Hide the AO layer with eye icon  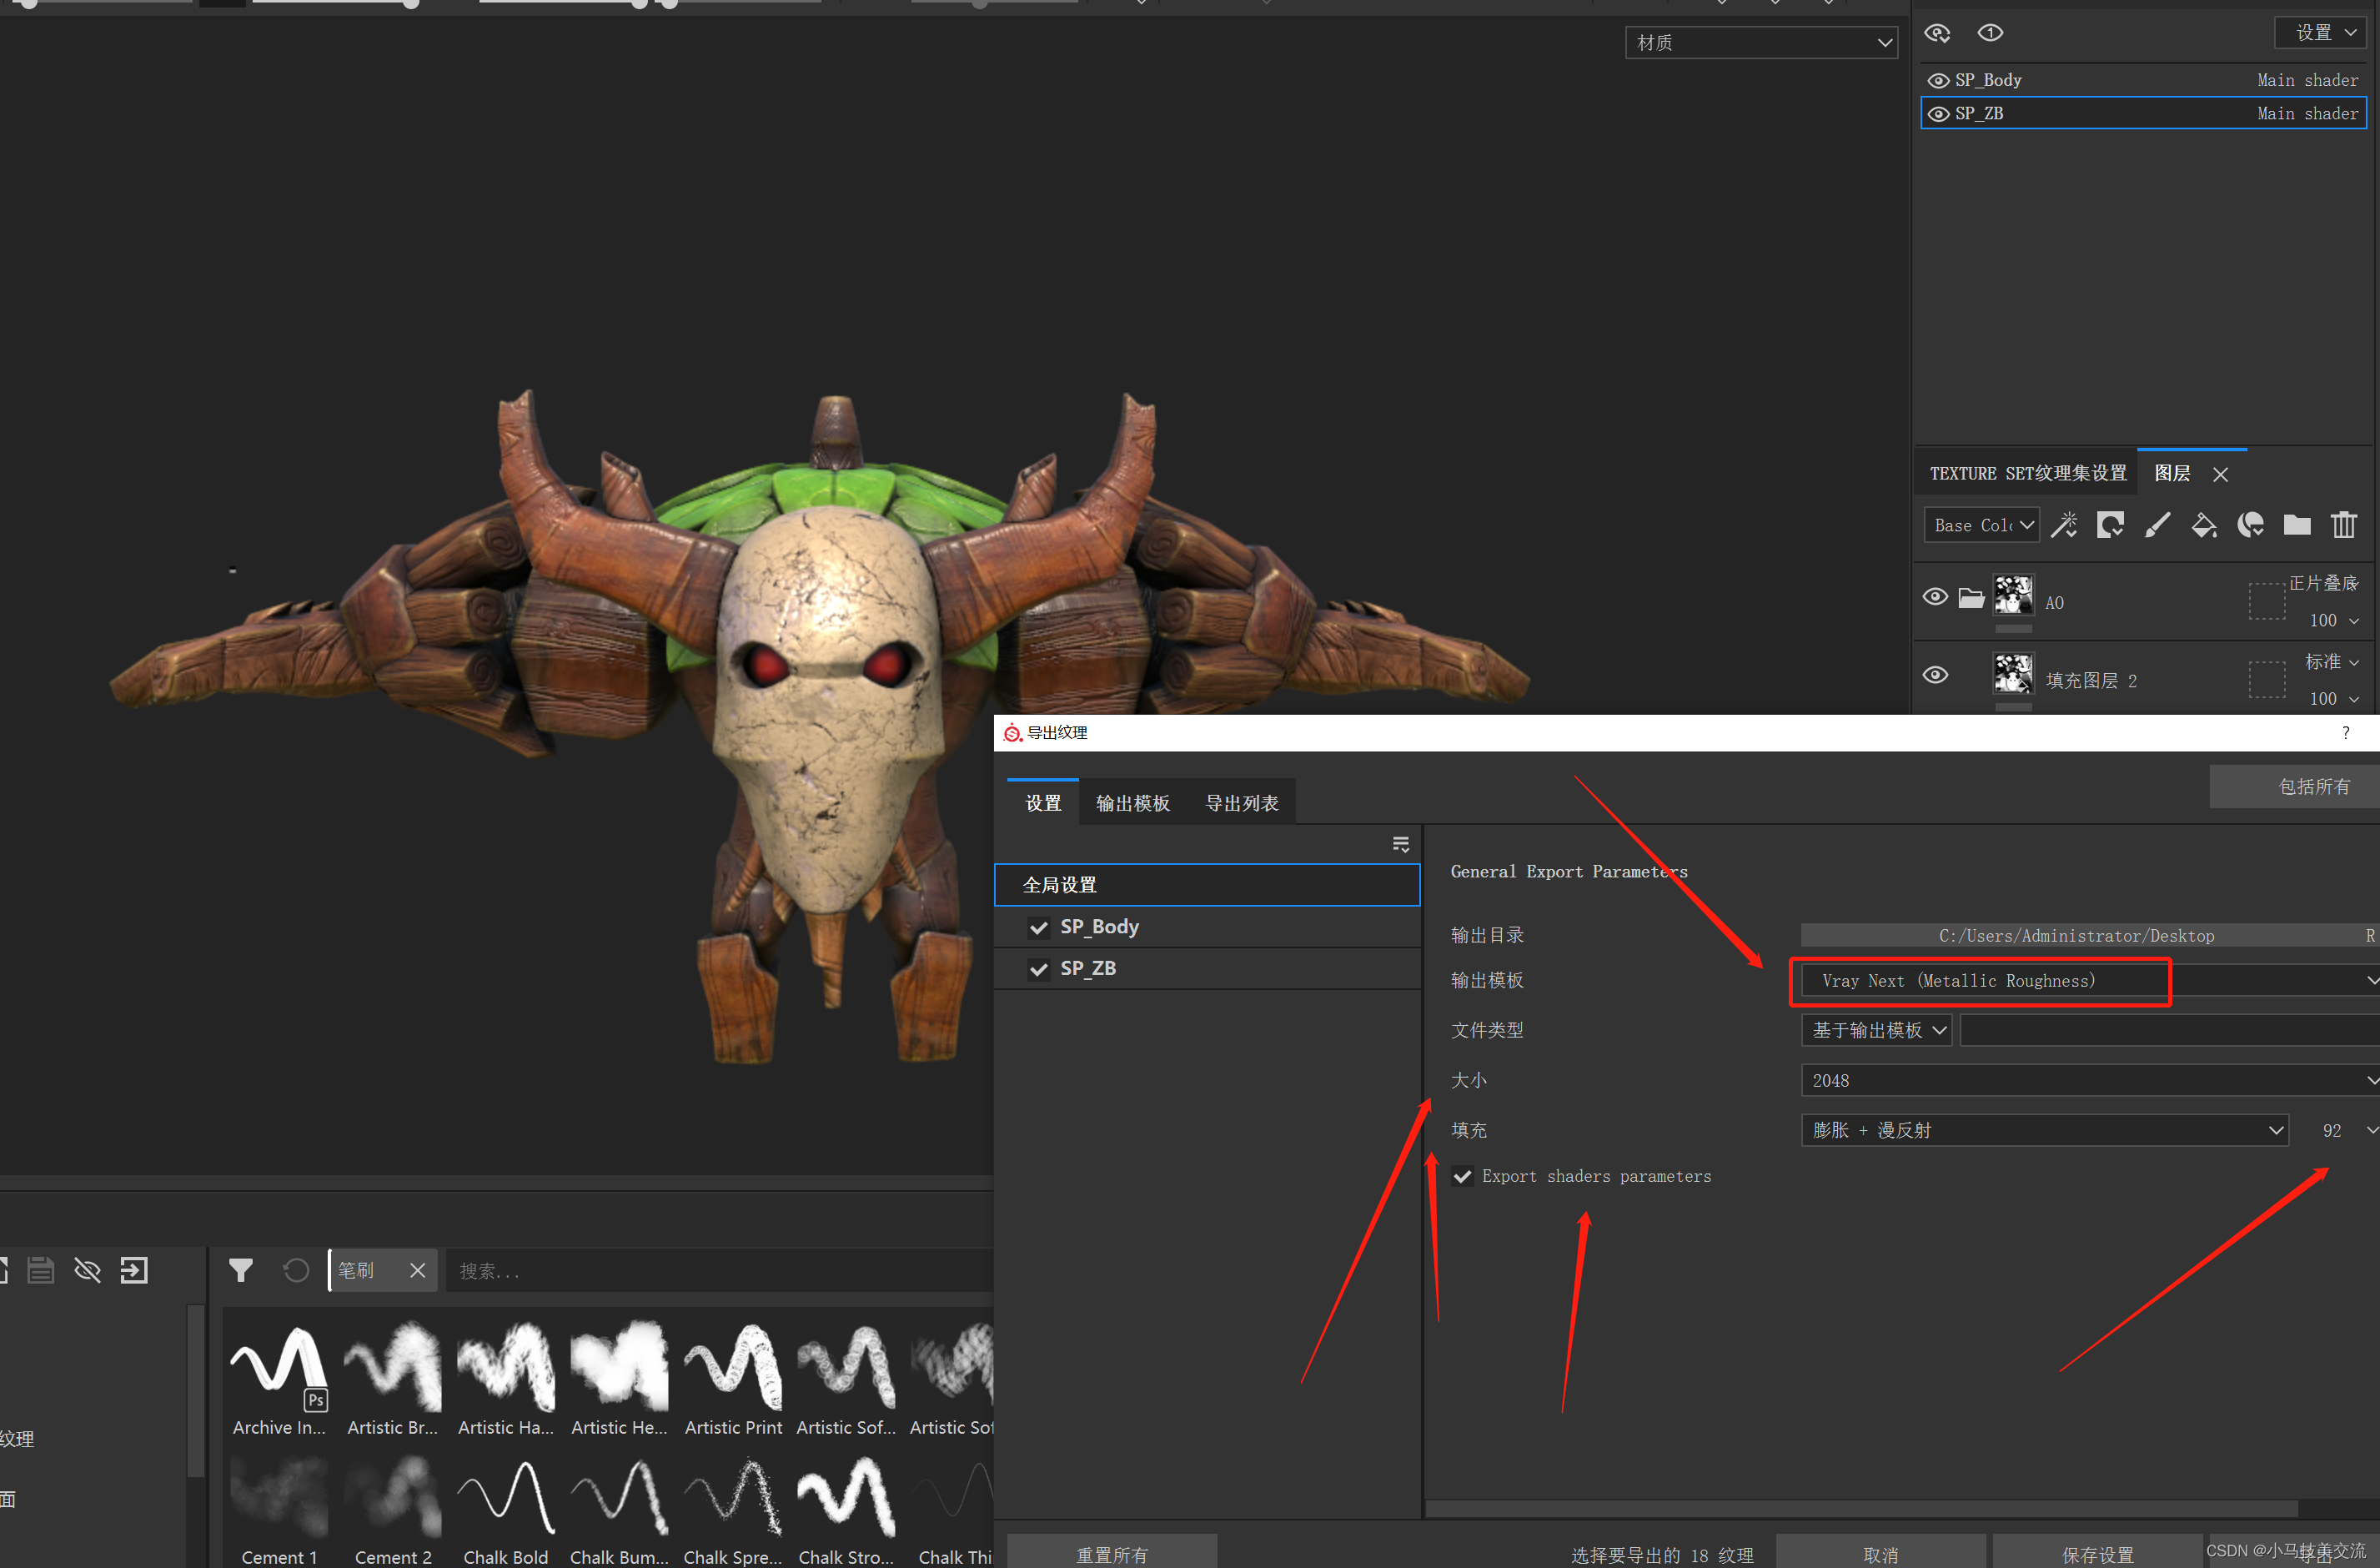pos(1935,597)
